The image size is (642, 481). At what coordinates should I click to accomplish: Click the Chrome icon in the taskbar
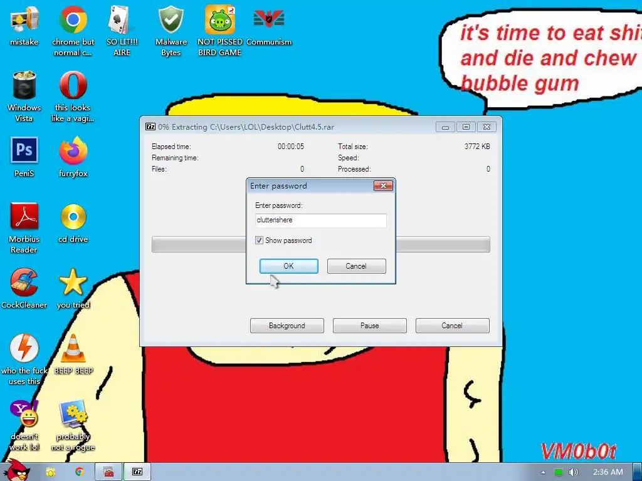tap(79, 472)
